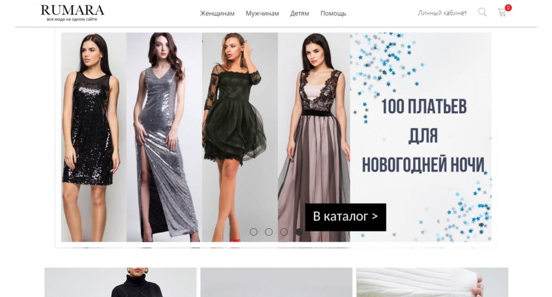
Task: Select the first carousel slide dot
Action: pos(254,232)
